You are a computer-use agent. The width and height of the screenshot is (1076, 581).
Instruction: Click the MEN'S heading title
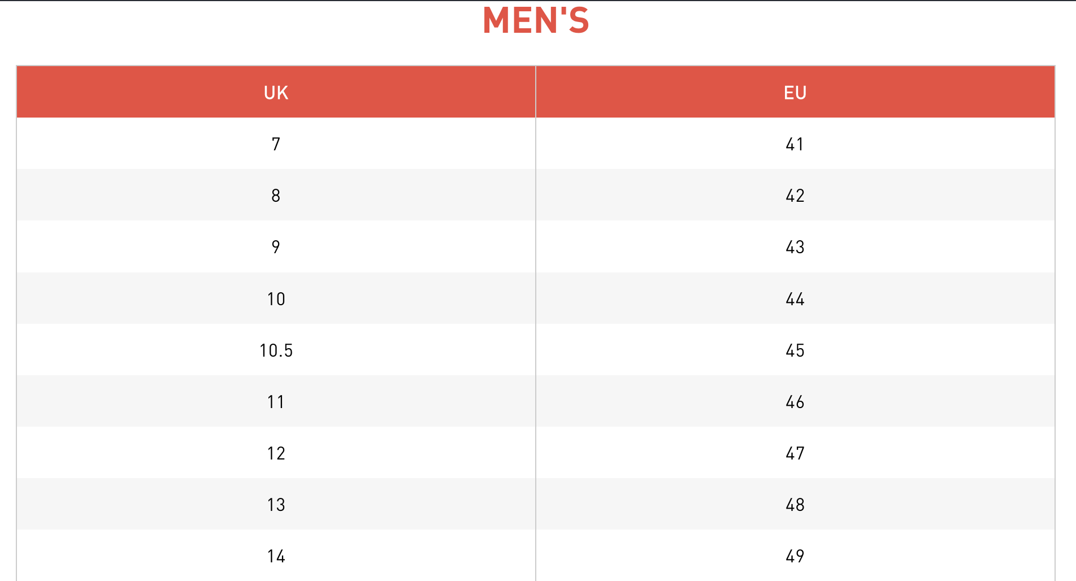click(x=536, y=21)
